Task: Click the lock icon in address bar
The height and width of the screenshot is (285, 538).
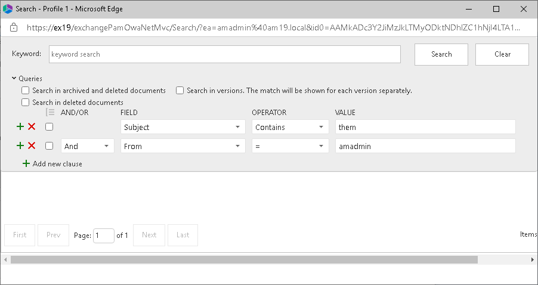Action: coord(14,27)
